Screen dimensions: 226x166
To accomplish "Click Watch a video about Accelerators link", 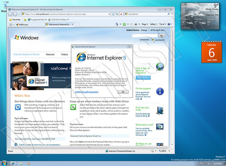I will click(40, 145).
